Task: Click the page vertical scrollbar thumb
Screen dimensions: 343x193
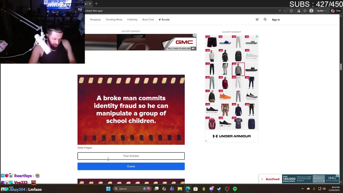Action: tap(341, 66)
